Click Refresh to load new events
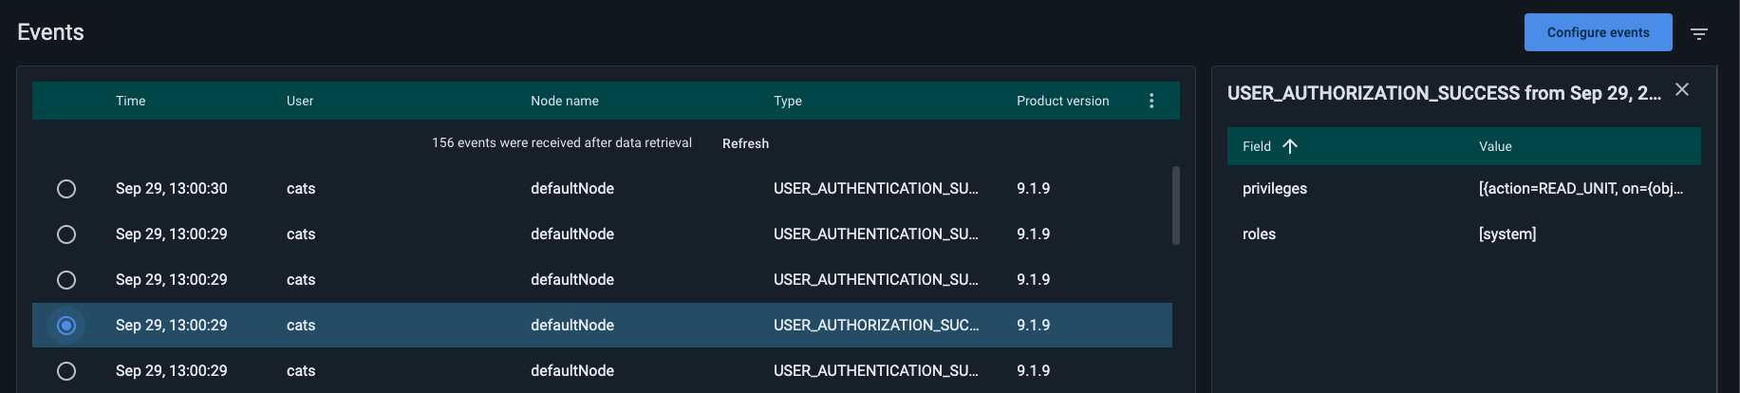 [x=745, y=143]
